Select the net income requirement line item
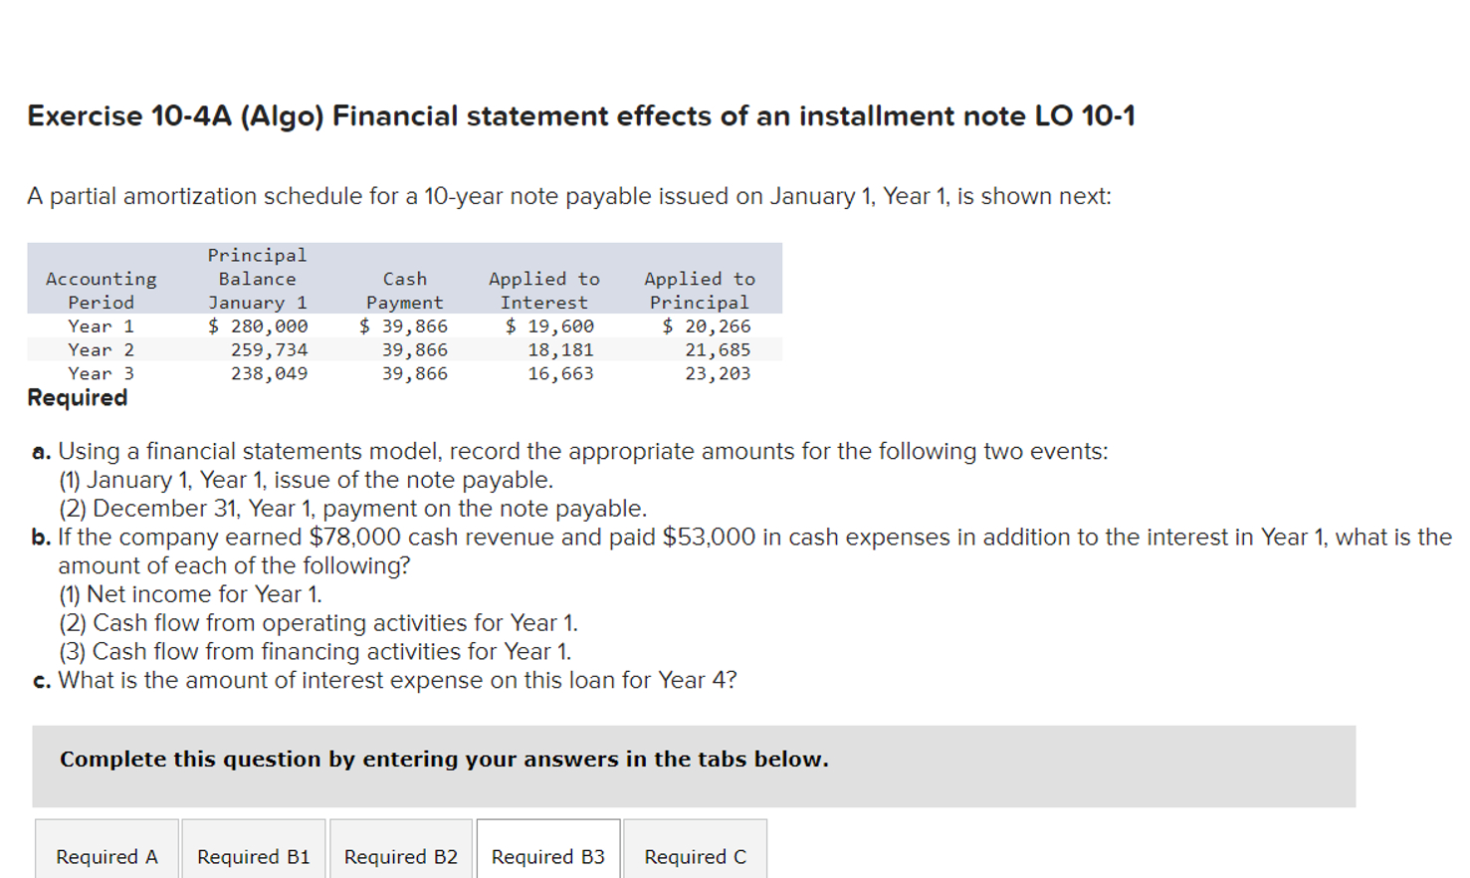1470x878 pixels. pyautogui.click(x=189, y=593)
